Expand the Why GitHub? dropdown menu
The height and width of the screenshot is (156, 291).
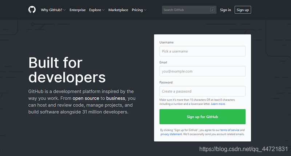click(53, 10)
